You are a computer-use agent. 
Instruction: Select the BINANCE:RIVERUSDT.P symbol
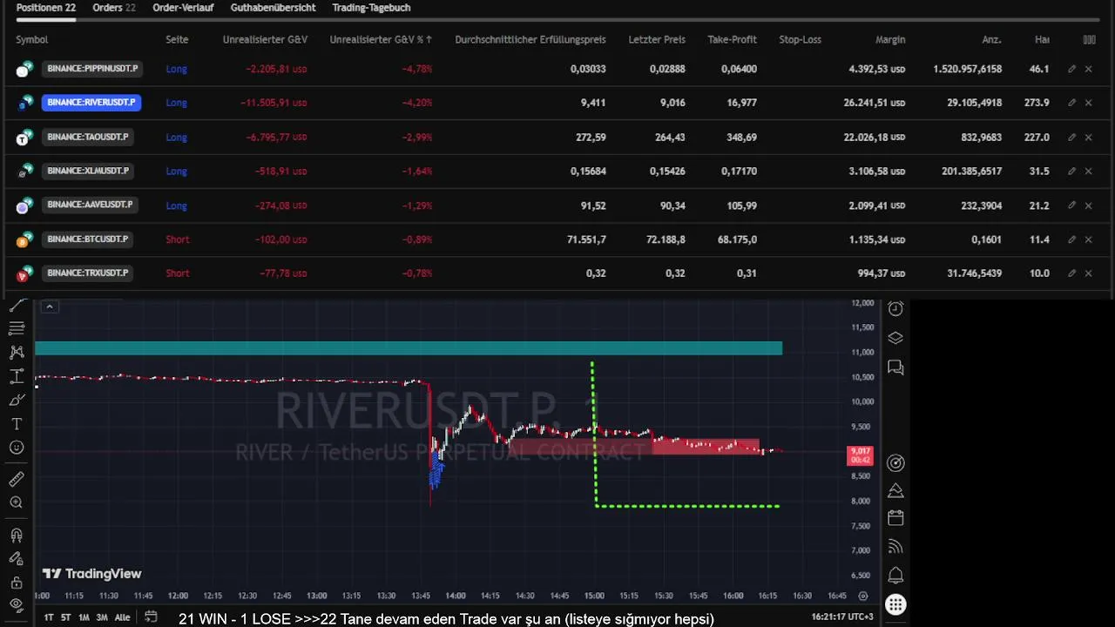(x=91, y=103)
